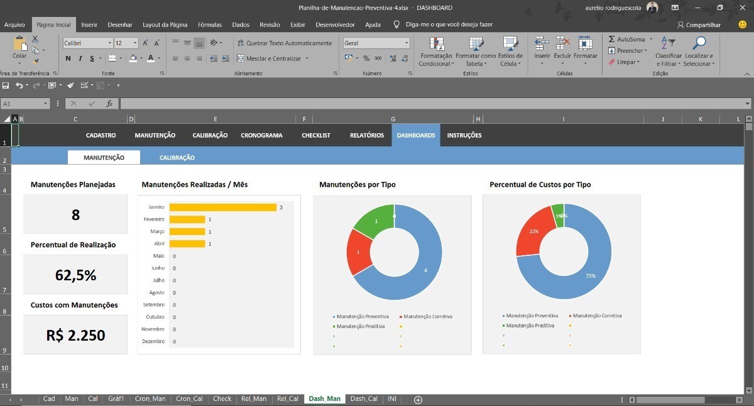The width and height of the screenshot is (754, 406).
Task: Open the Dash_Cal sheet tab
Action: point(363,399)
